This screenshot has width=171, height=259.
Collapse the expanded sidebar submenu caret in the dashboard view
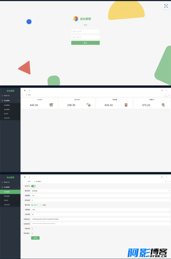(x=19, y=101)
